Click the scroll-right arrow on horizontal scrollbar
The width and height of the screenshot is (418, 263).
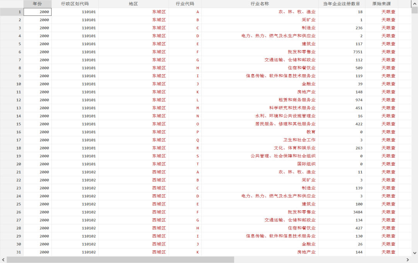coord(407,260)
